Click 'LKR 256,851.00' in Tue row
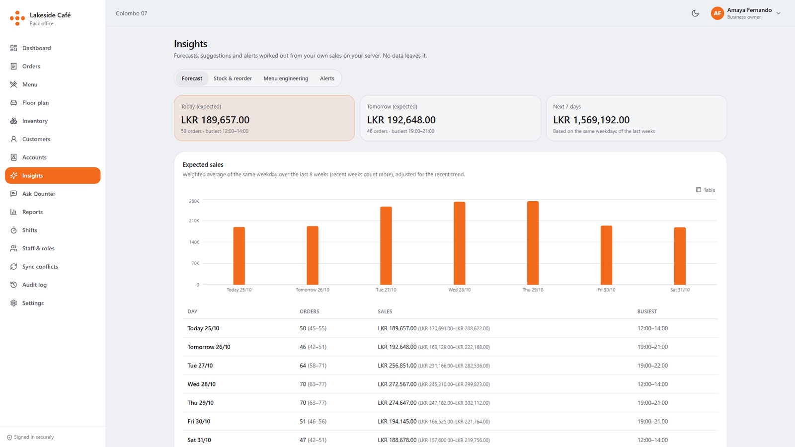795x447 pixels. [397, 366]
